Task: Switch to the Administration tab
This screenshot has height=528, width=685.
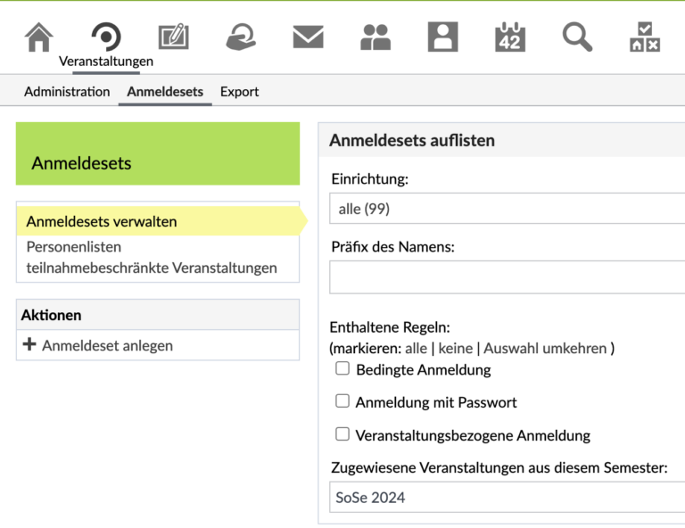Action: click(67, 92)
